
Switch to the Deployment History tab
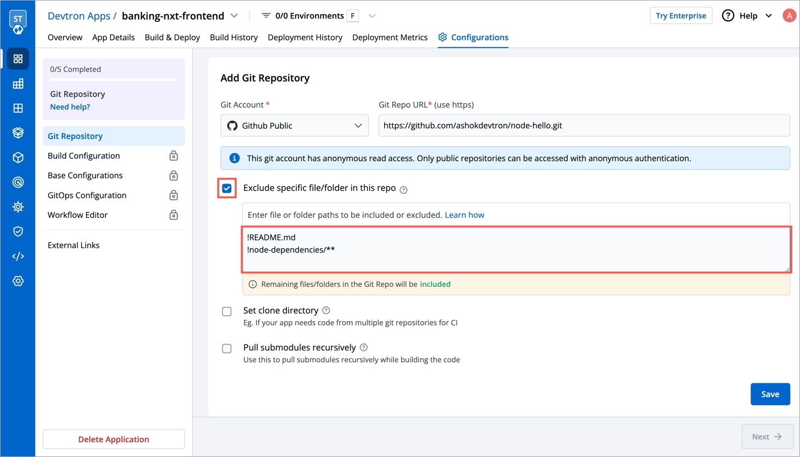(x=305, y=37)
